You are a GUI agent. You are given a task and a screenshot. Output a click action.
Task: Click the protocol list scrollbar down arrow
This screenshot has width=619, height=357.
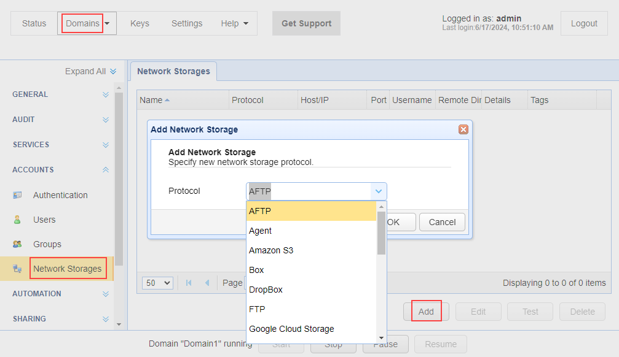coord(381,338)
